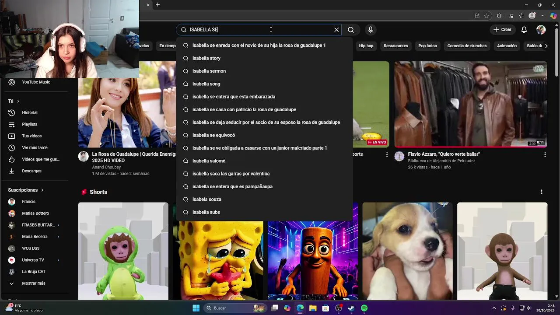
Task: Open the Maria Becerra channel subscription
Action: [x=35, y=237]
